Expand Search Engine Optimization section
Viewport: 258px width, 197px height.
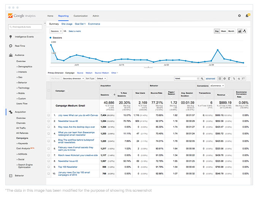(25, 166)
